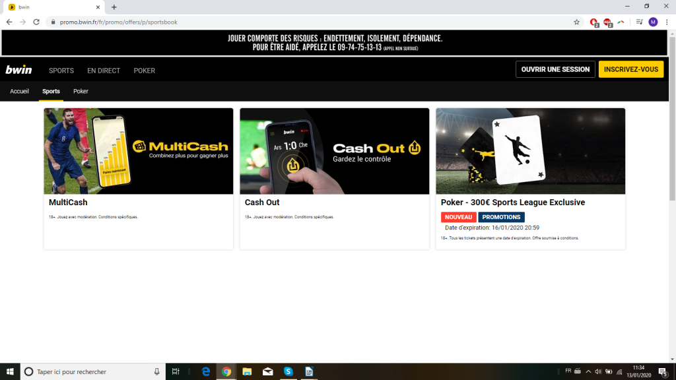Click the PROMOTIONS tag
The height and width of the screenshot is (380, 676).
pyautogui.click(x=501, y=217)
